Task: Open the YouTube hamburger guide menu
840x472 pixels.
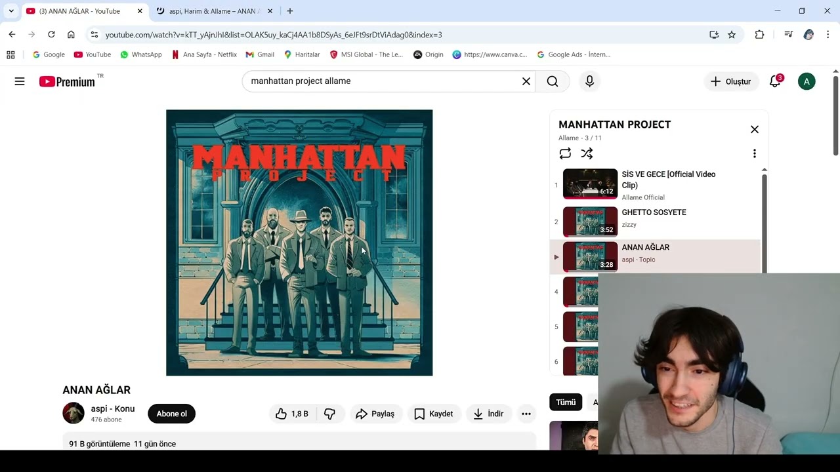Action: [20, 81]
